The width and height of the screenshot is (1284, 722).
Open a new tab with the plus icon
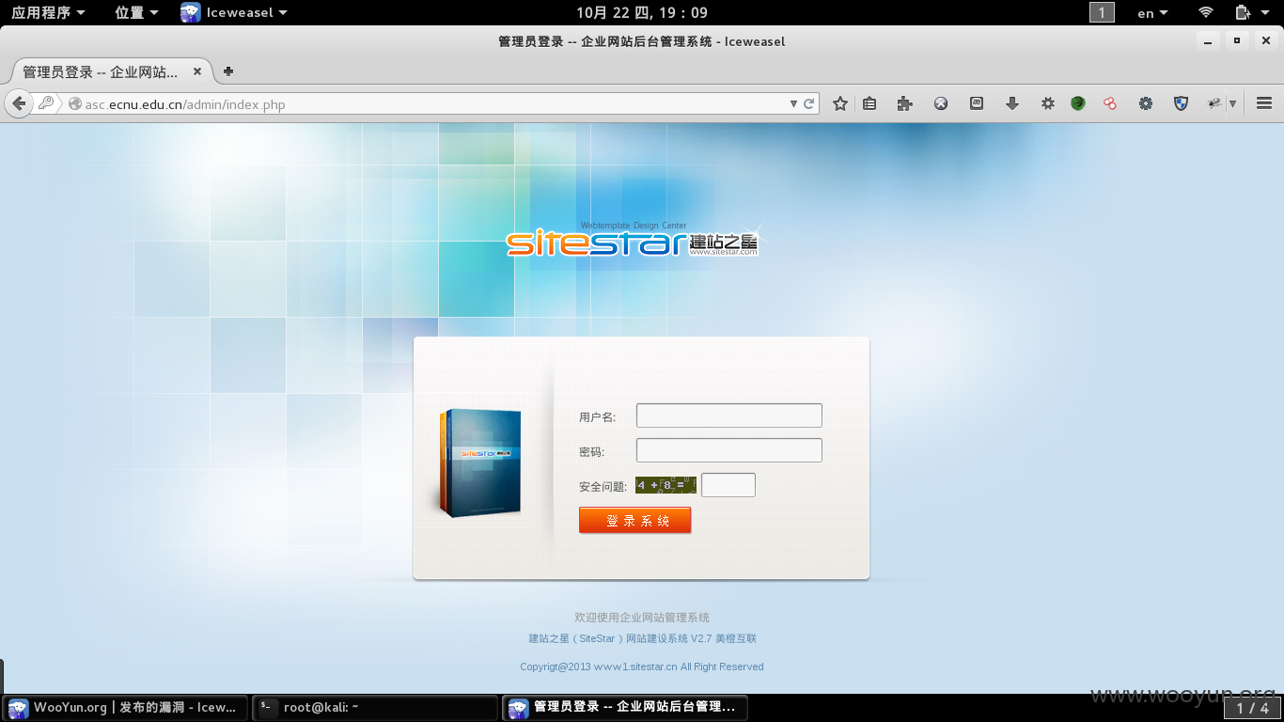228,71
